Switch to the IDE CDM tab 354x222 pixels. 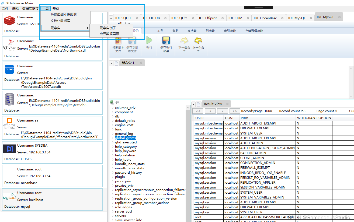click(x=235, y=18)
